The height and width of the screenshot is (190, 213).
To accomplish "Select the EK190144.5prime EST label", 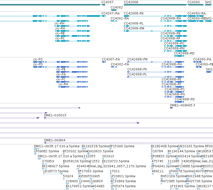I will pyautogui.click(x=181, y=151).
